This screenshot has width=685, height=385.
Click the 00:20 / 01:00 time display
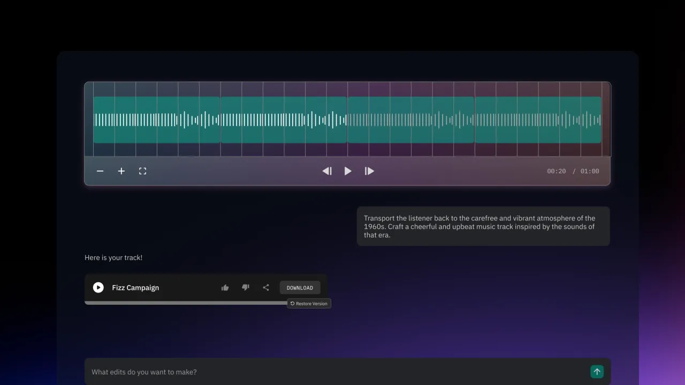[573, 171]
